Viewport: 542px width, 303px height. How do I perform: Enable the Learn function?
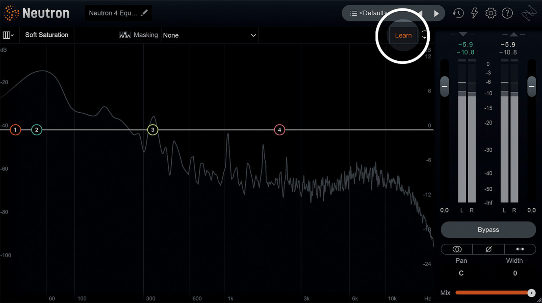403,35
